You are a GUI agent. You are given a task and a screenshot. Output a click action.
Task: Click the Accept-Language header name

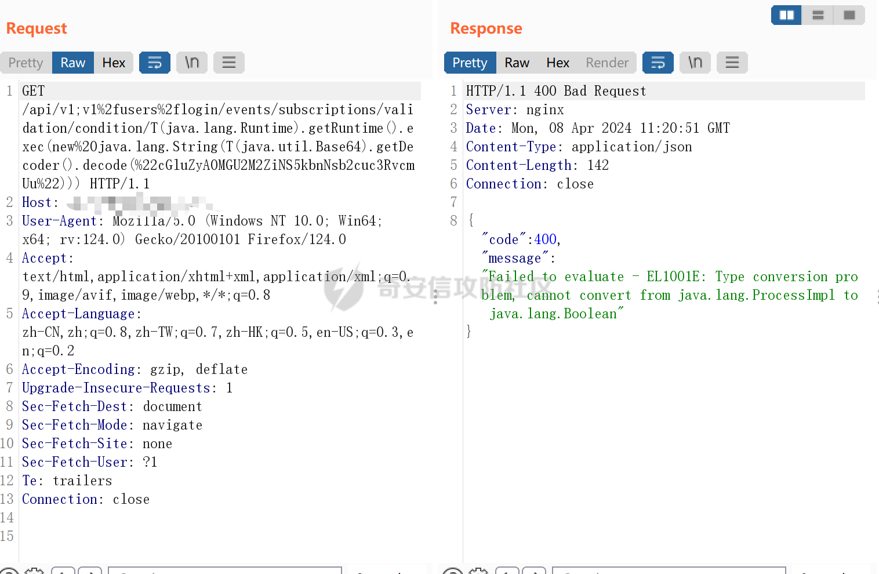pos(78,314)
